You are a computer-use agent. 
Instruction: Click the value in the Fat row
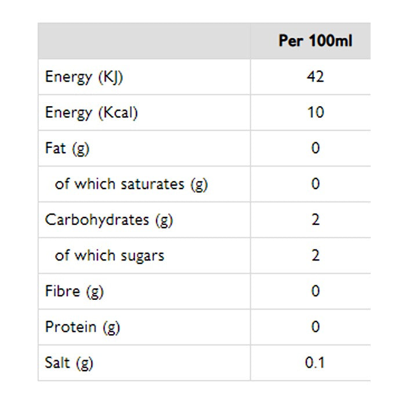tap(315, 148)
